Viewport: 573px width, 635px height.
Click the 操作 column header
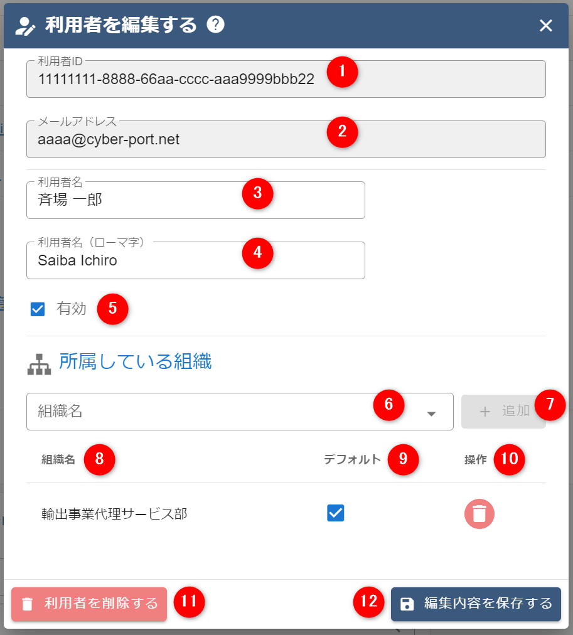point(475,459)
